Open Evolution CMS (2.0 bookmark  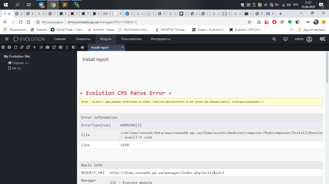click(x=245, y=30)
